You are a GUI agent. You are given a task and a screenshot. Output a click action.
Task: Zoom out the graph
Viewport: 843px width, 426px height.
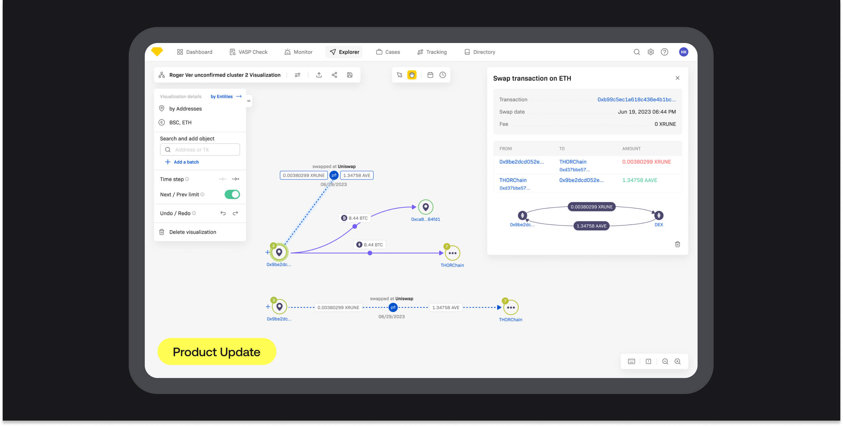coord(665,362)
